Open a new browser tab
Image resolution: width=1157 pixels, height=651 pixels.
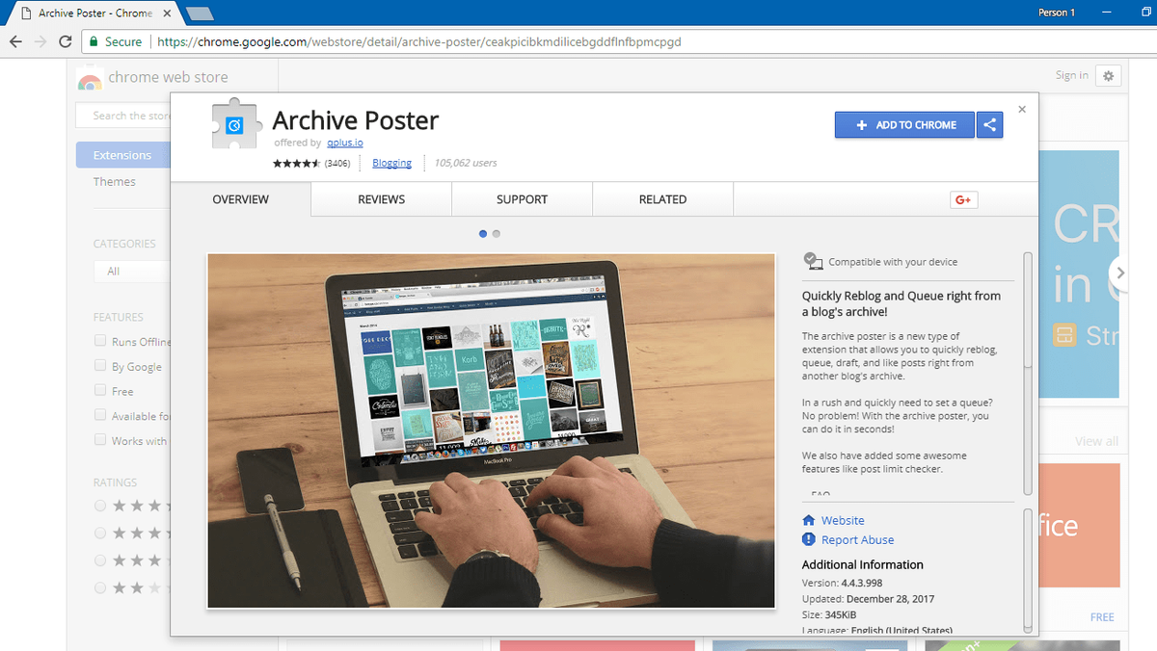click(200, 13)
